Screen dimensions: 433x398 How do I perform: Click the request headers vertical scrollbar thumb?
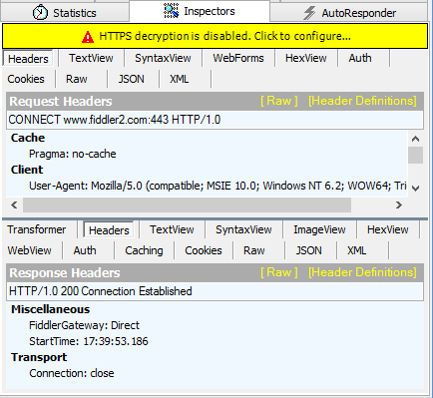coord(415,155)
